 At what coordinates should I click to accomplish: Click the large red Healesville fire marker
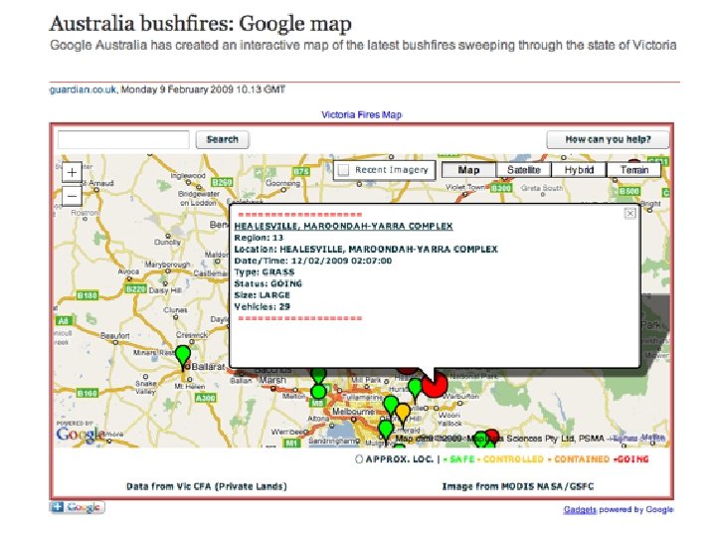coord(435,384)
